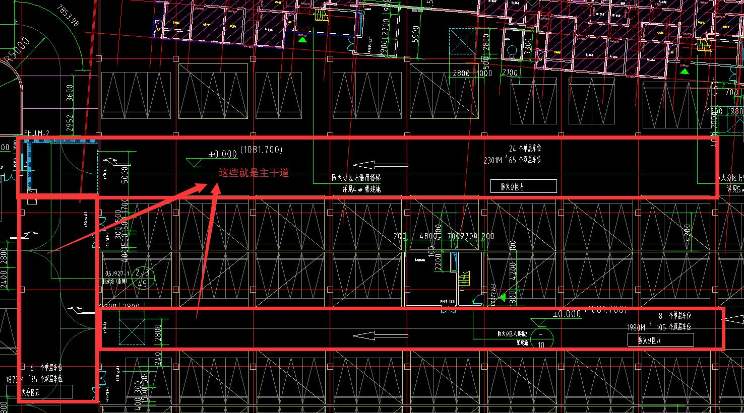The height and width of the screenshot is (413, 744).
Task: Select the '8 个单层车位' parking count text
Action: pyautogui.click(x=674, y=316)
